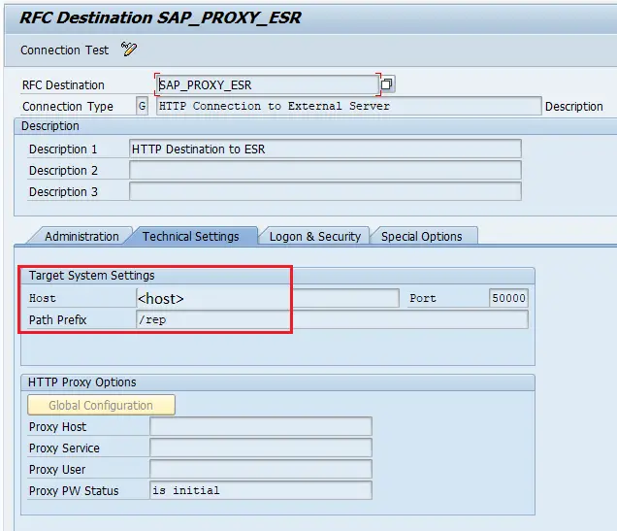Edit the Description 1 field
The width and height of the screenshot is (617, 531).
[325, 149]
